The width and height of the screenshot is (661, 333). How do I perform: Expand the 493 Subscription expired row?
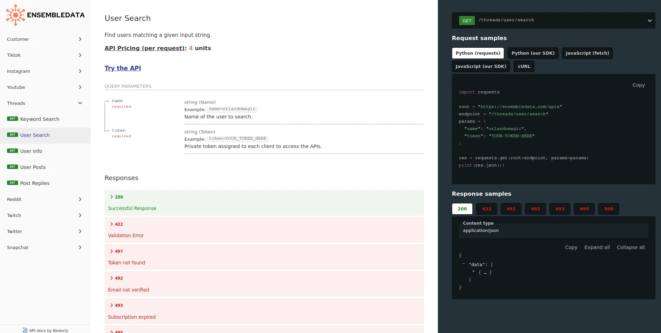point(264,311)
